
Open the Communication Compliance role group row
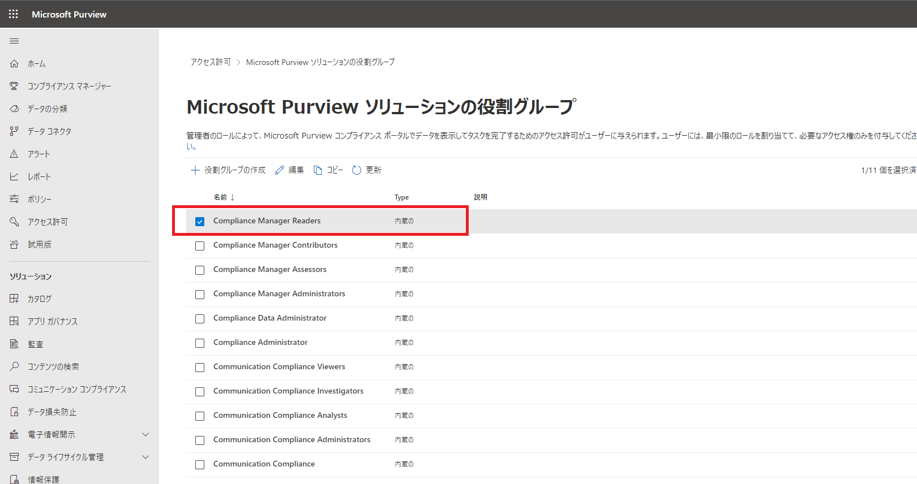pyautogui.click(x=551, y=464)
